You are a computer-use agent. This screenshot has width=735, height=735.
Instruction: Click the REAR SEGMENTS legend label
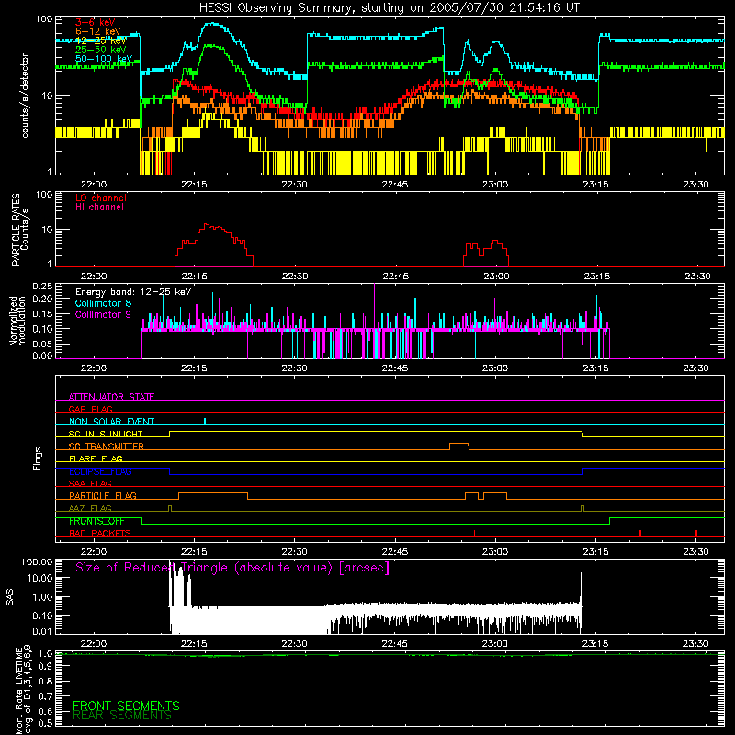tap(122, 716)
